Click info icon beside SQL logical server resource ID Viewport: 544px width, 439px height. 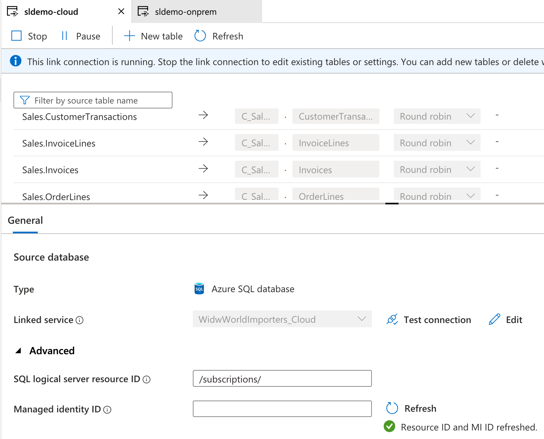[x=147, y=380]
